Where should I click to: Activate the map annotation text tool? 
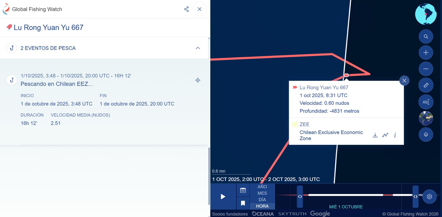426,102
